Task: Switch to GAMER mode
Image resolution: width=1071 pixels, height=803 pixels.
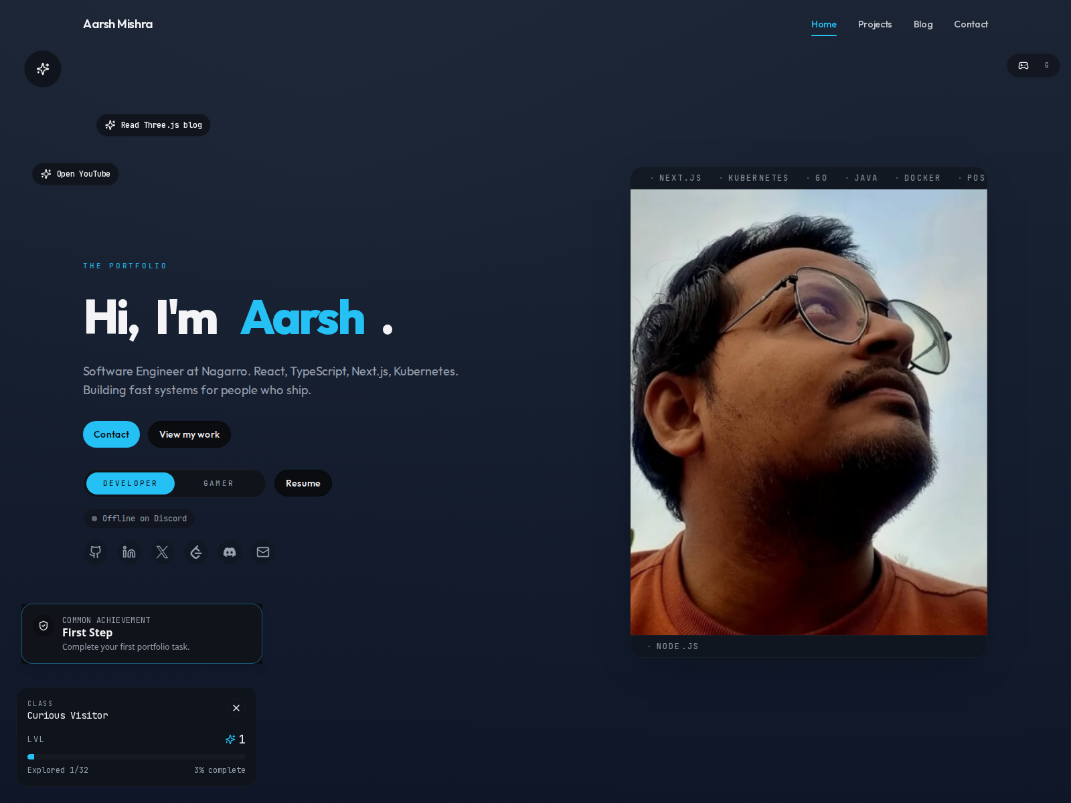Action: [219, 483]
